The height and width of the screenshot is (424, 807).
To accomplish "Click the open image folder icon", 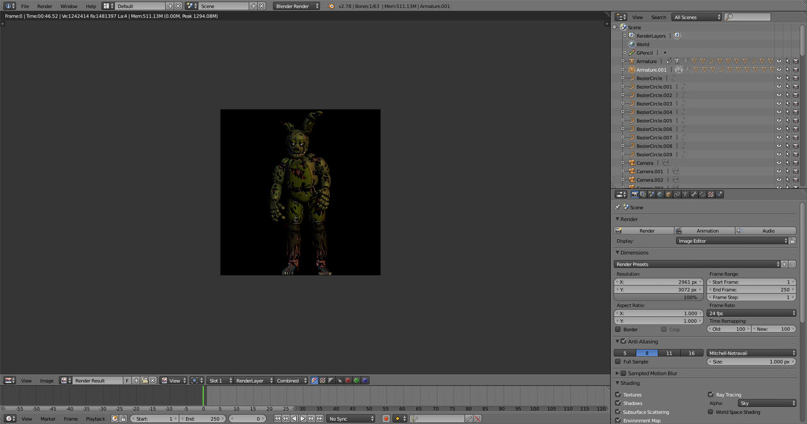I will 144,381.
